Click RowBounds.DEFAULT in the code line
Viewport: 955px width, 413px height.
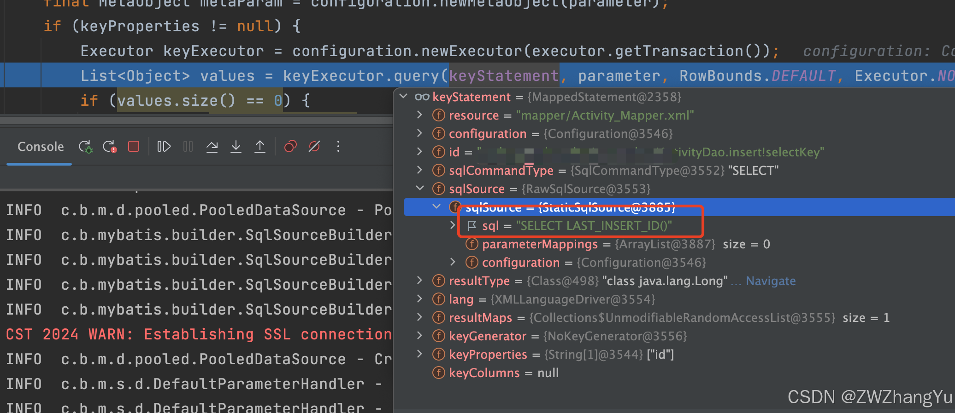tap(758, 75)
